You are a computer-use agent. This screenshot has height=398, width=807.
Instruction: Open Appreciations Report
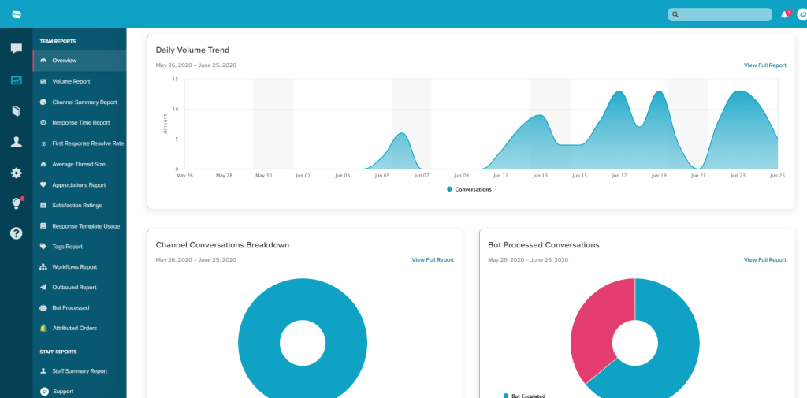(80, 185)
